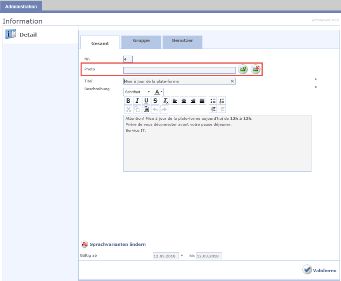
Task: Apply italic formatting to the text
Action: (137, 101)
